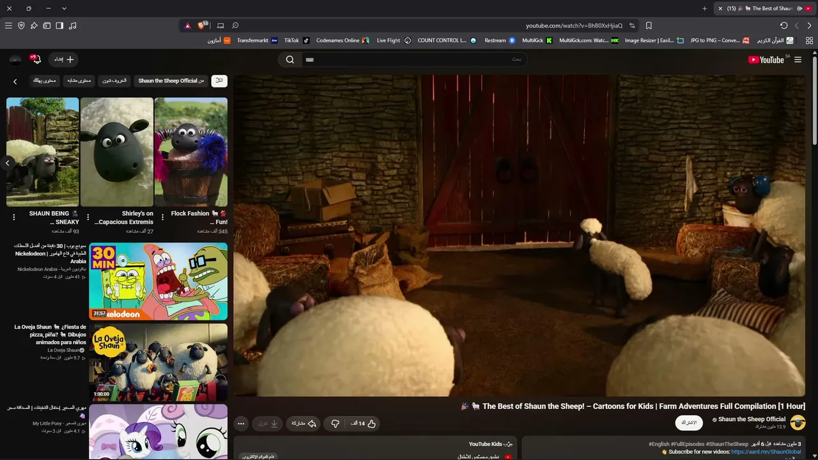Open the Brave main menu hamburger icon

click(x=8, y=26)
